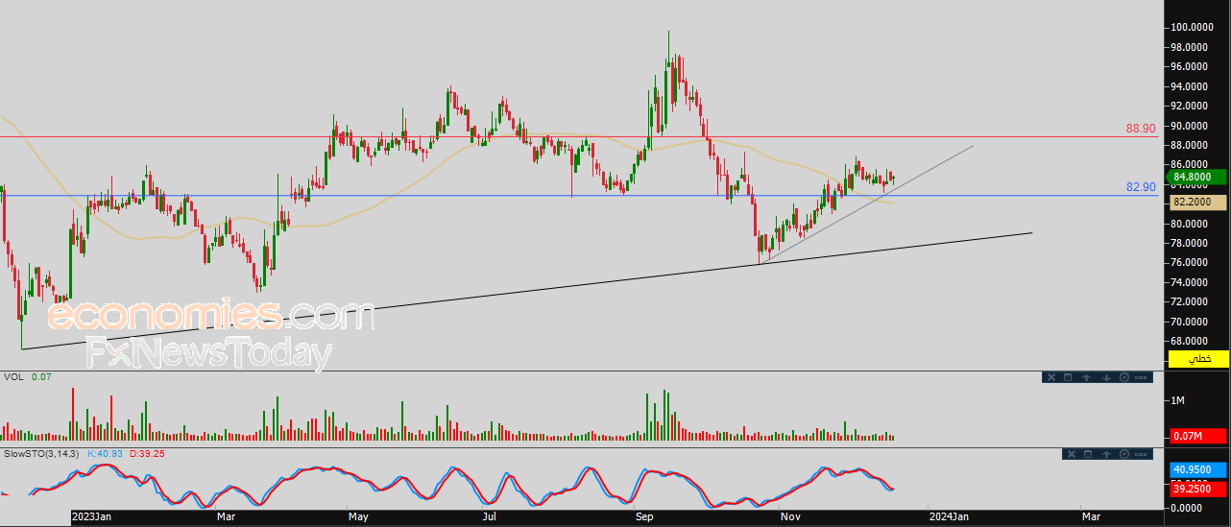Click the D:39.25 stochastic value

(146, 453)
